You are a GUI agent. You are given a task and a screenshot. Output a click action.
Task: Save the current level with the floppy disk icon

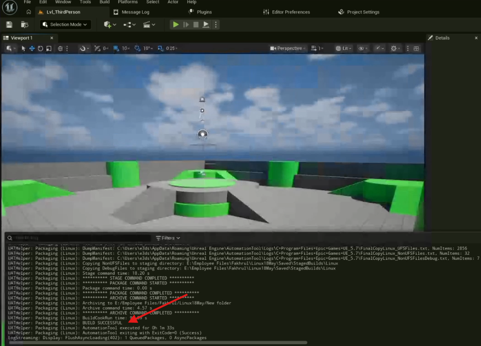point(9,25)
